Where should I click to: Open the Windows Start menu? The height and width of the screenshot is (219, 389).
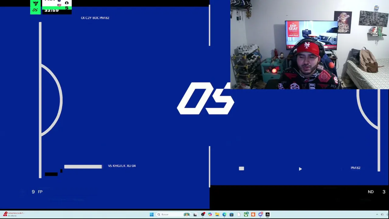coord(152,214)
